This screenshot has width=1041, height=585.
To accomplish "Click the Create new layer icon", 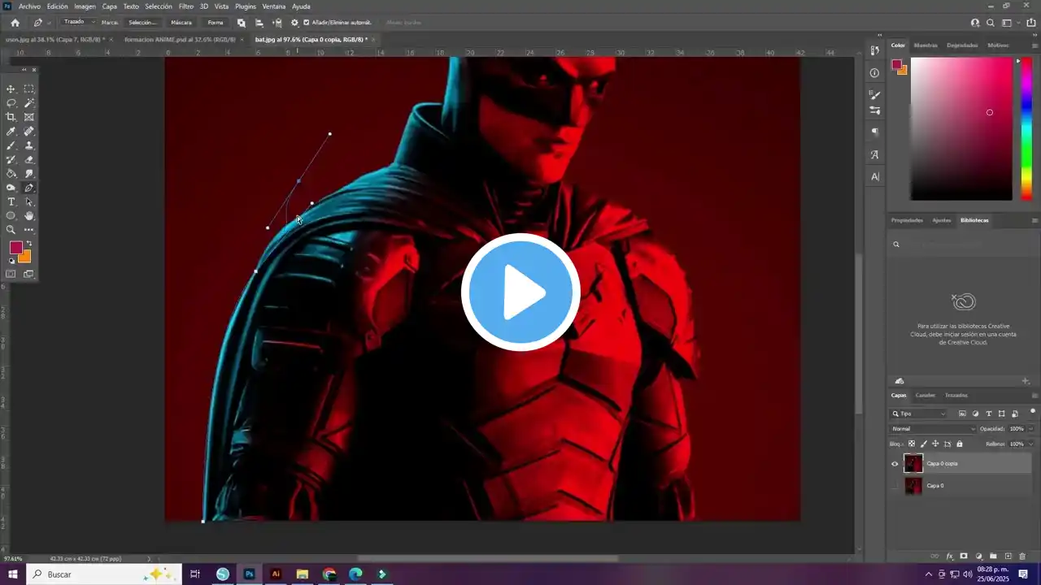I will 1008,557.
